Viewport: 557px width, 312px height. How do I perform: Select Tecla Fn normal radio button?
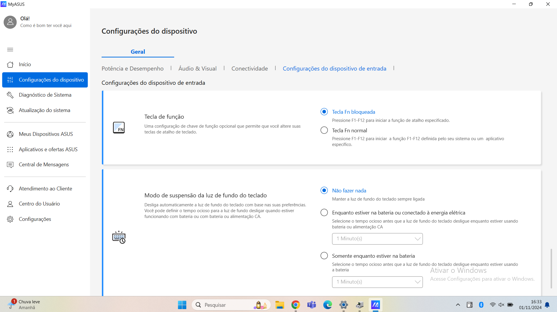tap(324, 130)
